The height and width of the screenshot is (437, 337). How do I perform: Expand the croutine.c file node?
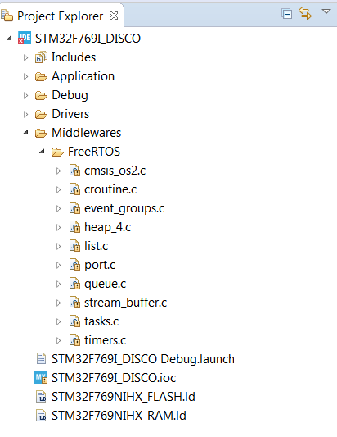(58, 189)
